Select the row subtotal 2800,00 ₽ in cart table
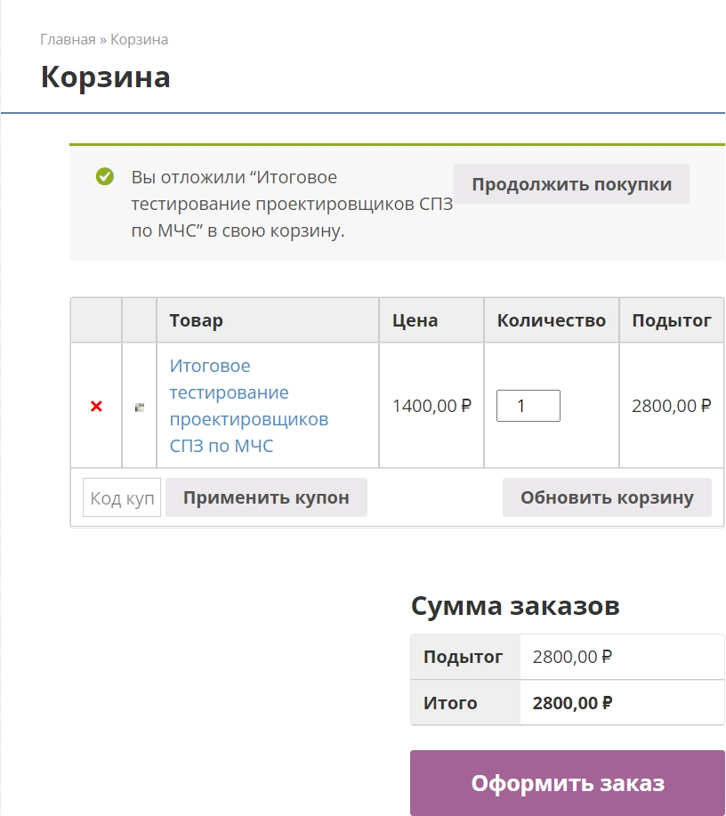 pos(672,406)
